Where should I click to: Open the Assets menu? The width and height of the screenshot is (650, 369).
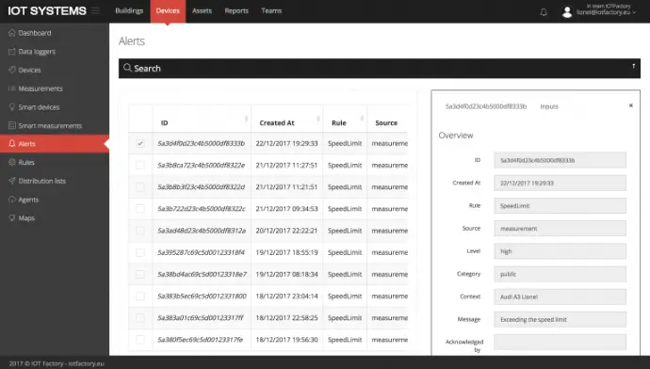coord(202,10)
